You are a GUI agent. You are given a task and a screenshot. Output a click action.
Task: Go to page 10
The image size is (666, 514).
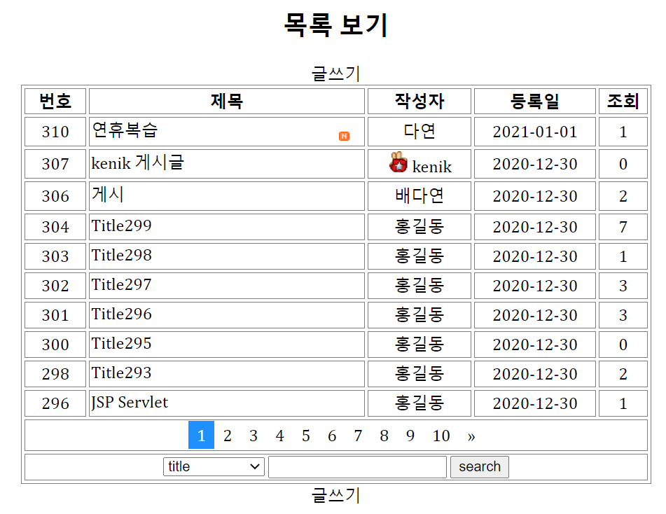(441, 436)
